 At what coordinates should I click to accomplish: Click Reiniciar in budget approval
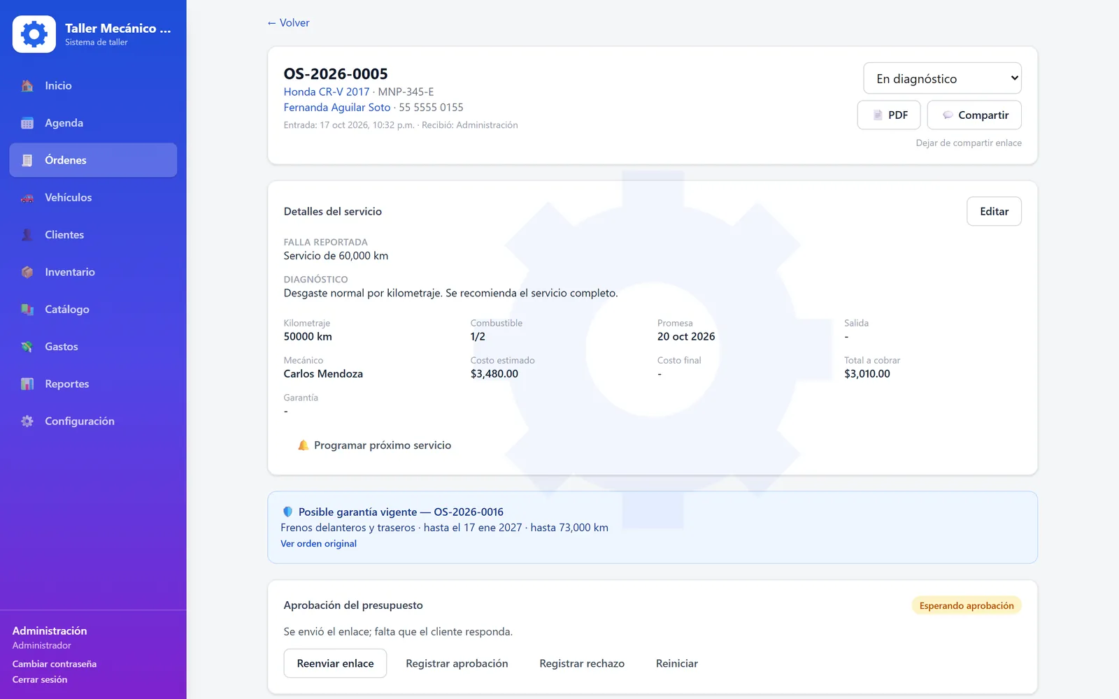point(677,663)
